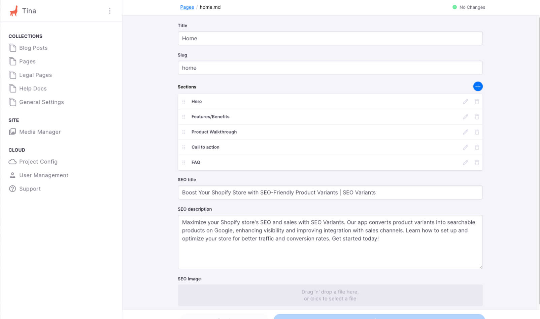This screenshot has width=540, height=319.
Task: Open the User Management page
Action: (x=43, y=175)
